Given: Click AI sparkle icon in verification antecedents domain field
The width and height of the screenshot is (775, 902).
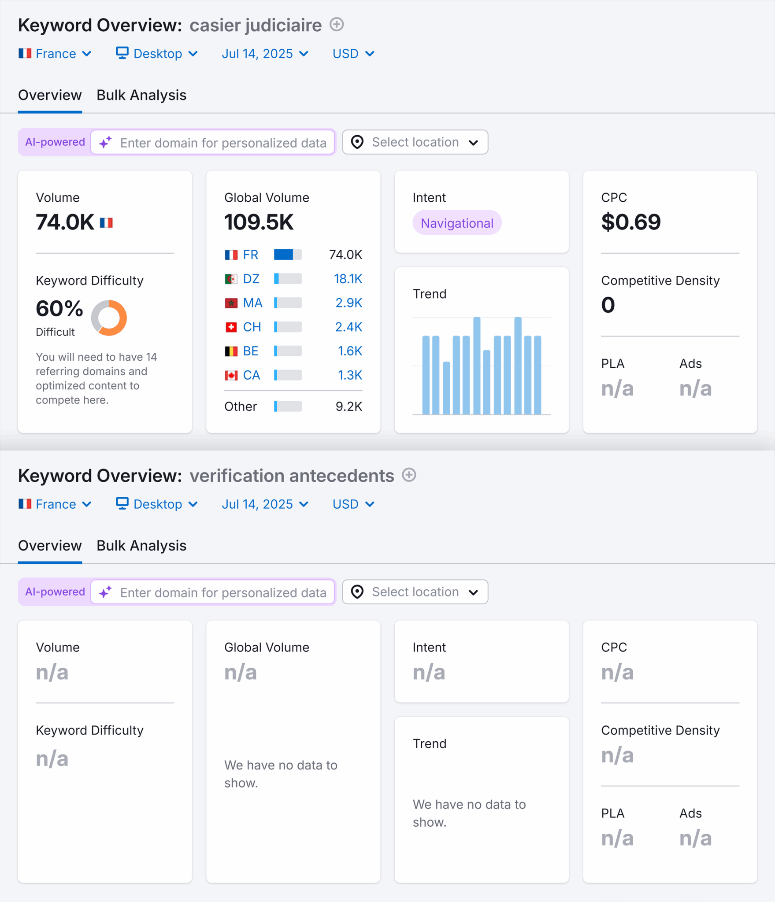Looking at the screenshot, I should click(105, 592).
